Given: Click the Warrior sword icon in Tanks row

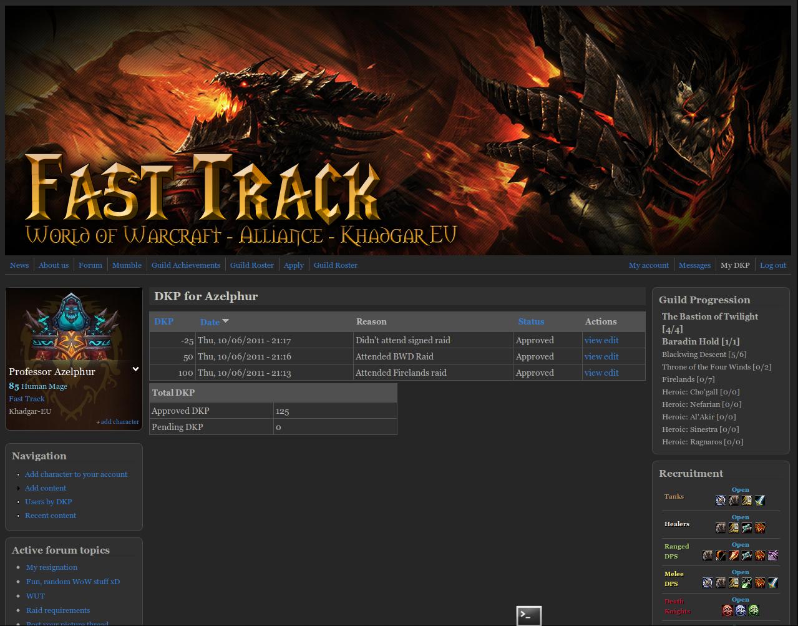Looking at the screenshot, I should [x=759, y=501].
